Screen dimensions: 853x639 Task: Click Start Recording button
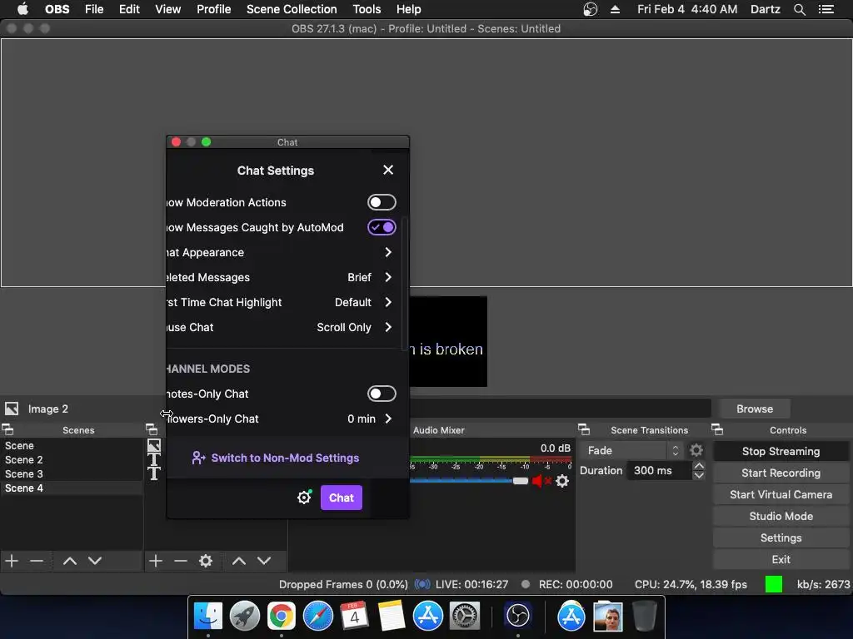[x=781, y=473]
